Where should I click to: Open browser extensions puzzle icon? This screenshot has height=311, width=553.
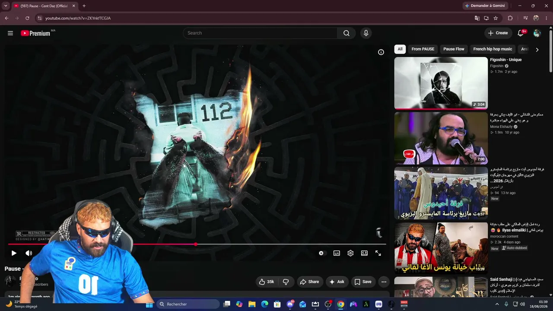point(510,18)
